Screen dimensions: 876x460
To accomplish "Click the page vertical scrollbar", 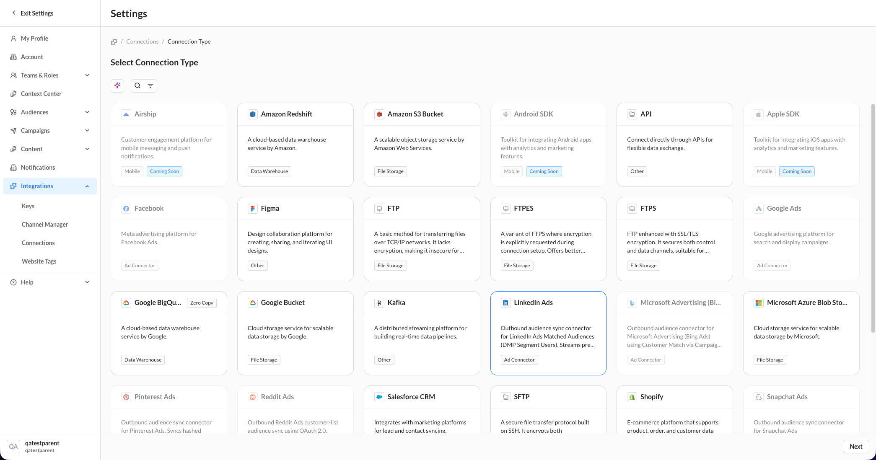I will (x=873, y=218).
